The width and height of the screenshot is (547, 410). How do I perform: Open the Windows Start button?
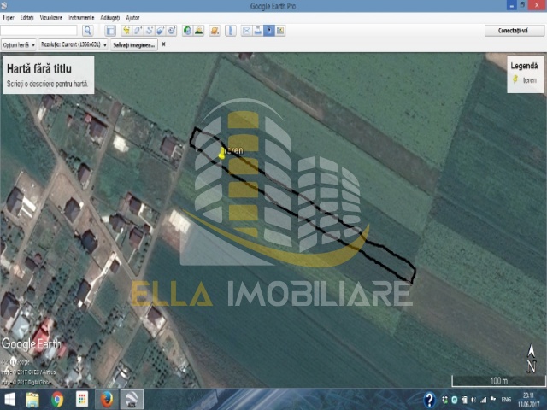9,400
